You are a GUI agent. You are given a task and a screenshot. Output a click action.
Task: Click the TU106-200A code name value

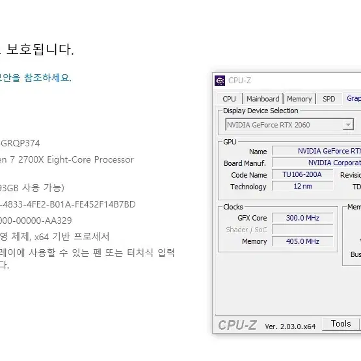click(x=302, y=174)
